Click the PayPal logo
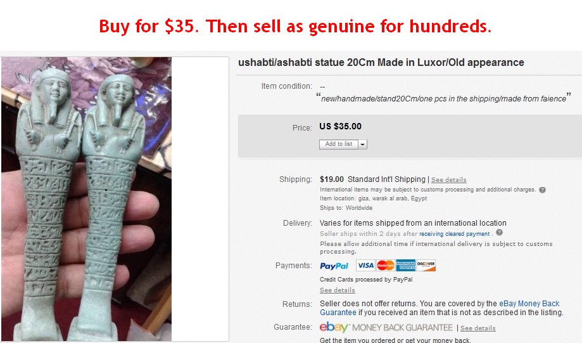Image resolution: width=582 pixels, height=343 pixels. 334,266
